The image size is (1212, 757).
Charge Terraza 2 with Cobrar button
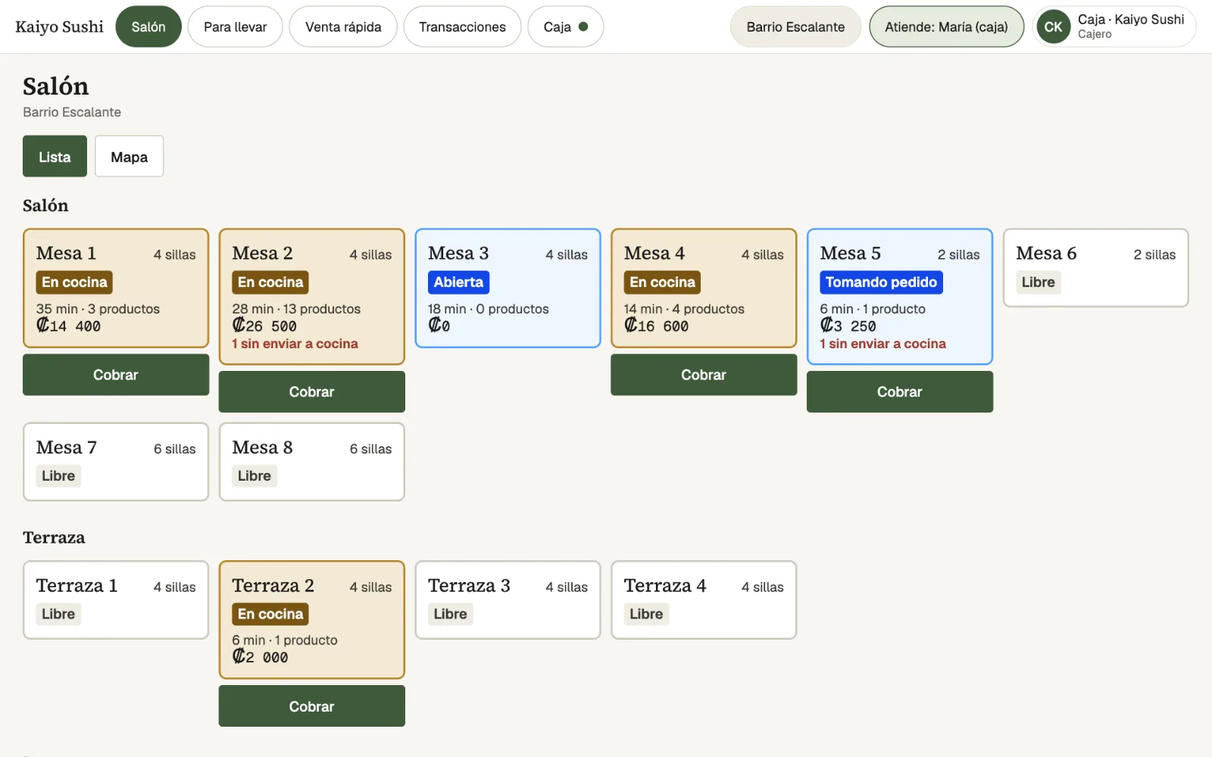point(312,706)
